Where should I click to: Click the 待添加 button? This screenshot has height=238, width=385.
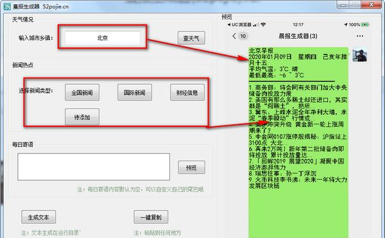click(82, 117)
